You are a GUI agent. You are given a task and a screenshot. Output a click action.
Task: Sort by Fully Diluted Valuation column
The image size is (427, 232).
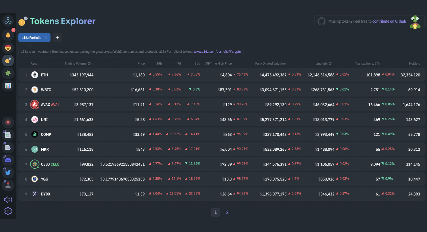[271, 64]
